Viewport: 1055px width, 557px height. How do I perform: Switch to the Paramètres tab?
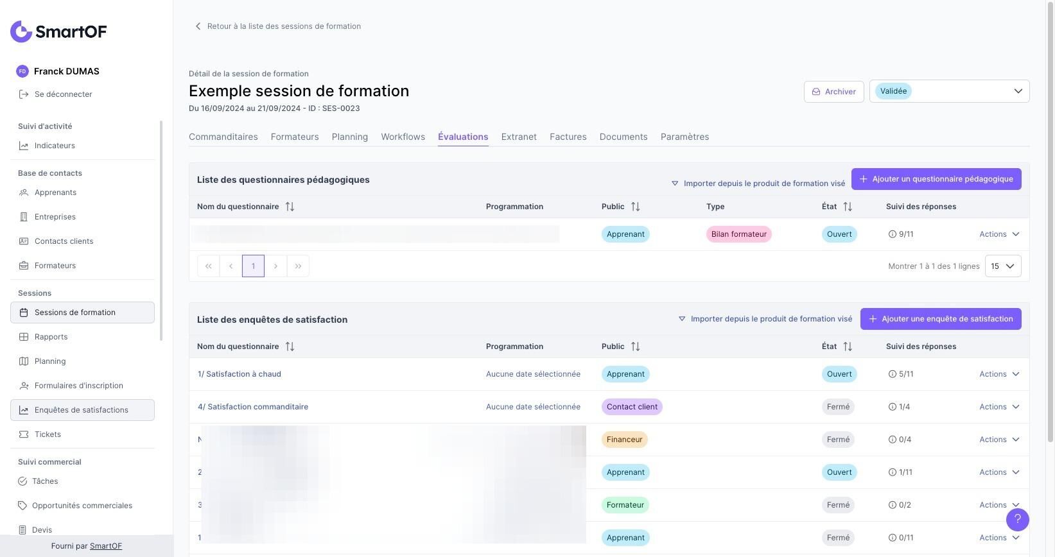[x=685, y=137]
